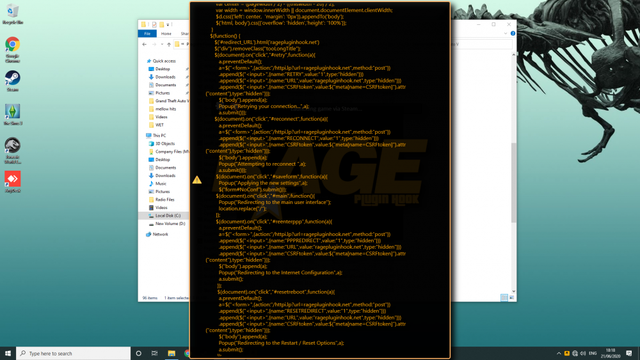
Task: Open Desktop under Quick access
Action: (163, 69)
